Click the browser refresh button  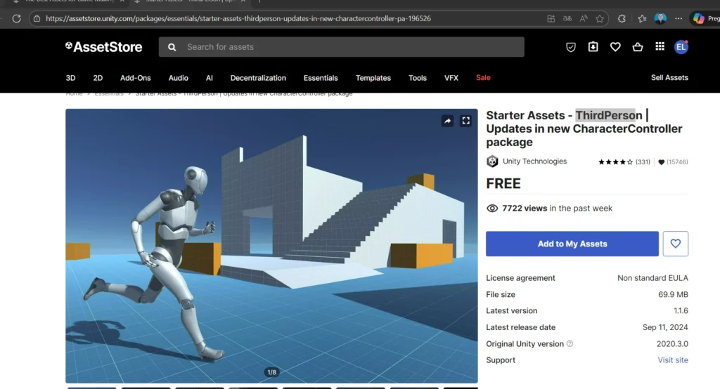(16, 19)
